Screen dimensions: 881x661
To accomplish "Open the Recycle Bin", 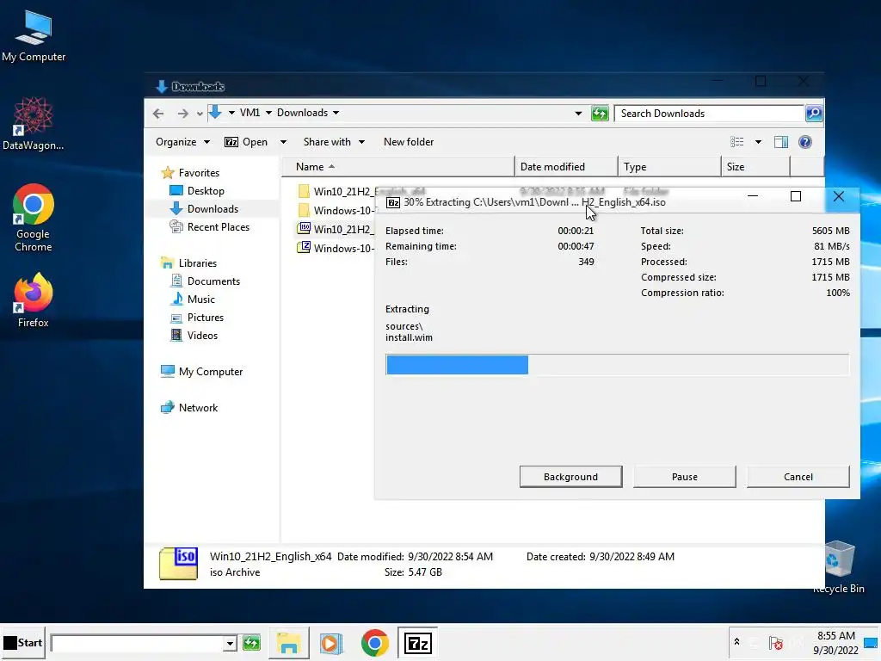I will click(839, 566).
